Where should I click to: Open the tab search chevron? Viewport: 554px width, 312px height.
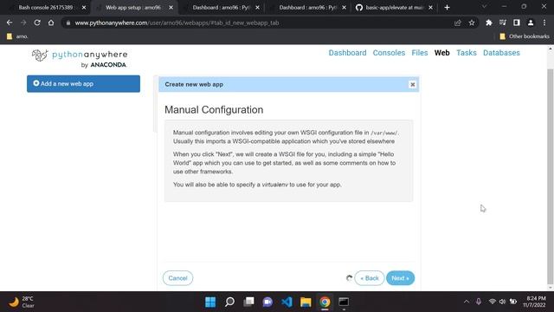[x=484, y=7]
